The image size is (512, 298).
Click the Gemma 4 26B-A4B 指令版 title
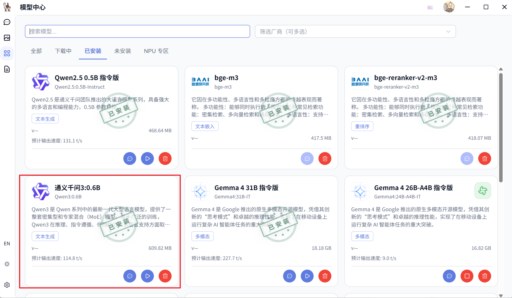[413, 188]
